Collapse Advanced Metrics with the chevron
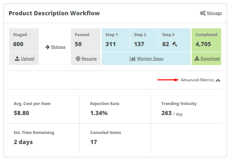 click(x=218, y=80)
